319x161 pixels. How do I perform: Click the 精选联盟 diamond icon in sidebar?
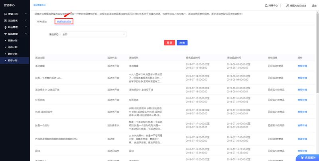(x=5, y=34)
